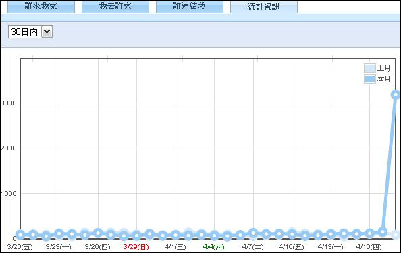Click the peak data point above 3000
The image size is (401, 253).
pyautogui.click(x=396, y=95)
